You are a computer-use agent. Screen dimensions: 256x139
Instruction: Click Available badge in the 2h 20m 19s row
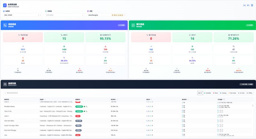click(x=79, y=106)
